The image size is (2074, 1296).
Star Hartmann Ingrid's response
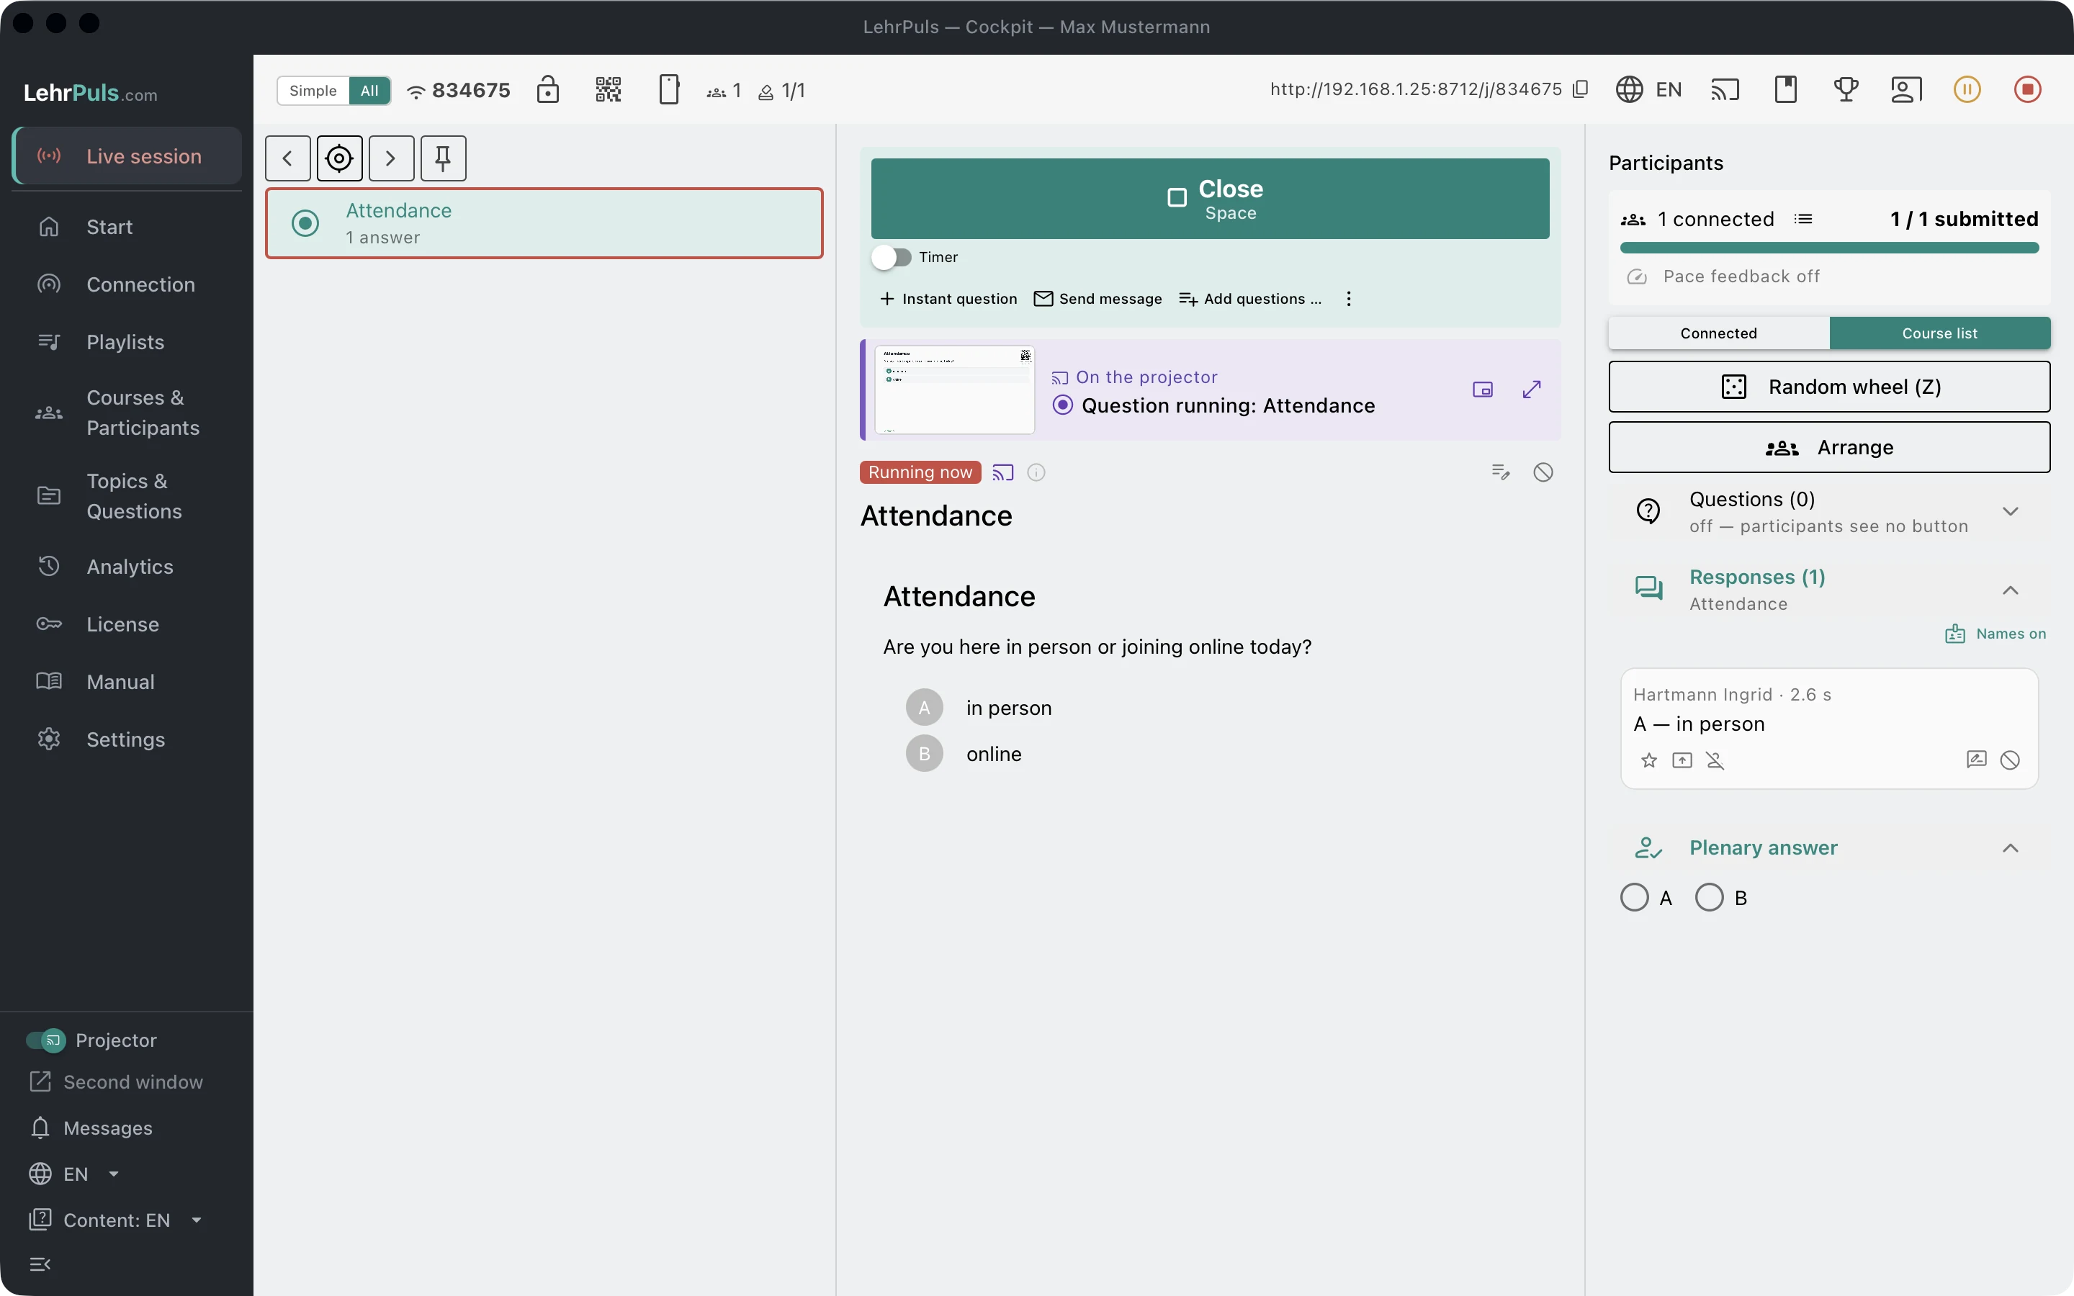[1648, 760]
